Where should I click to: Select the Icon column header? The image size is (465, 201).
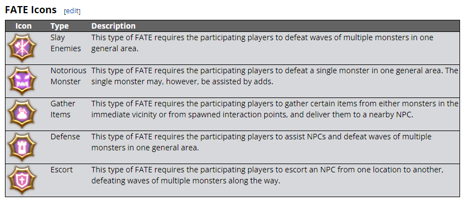click(x=23, y=26)
